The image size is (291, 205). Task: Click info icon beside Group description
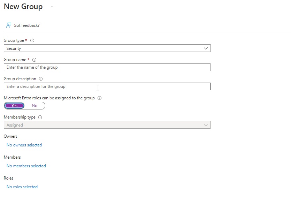pyautogui.click(x=41, y=79)
